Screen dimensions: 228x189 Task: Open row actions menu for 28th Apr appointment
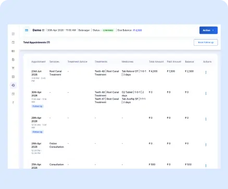click(206, 145)
